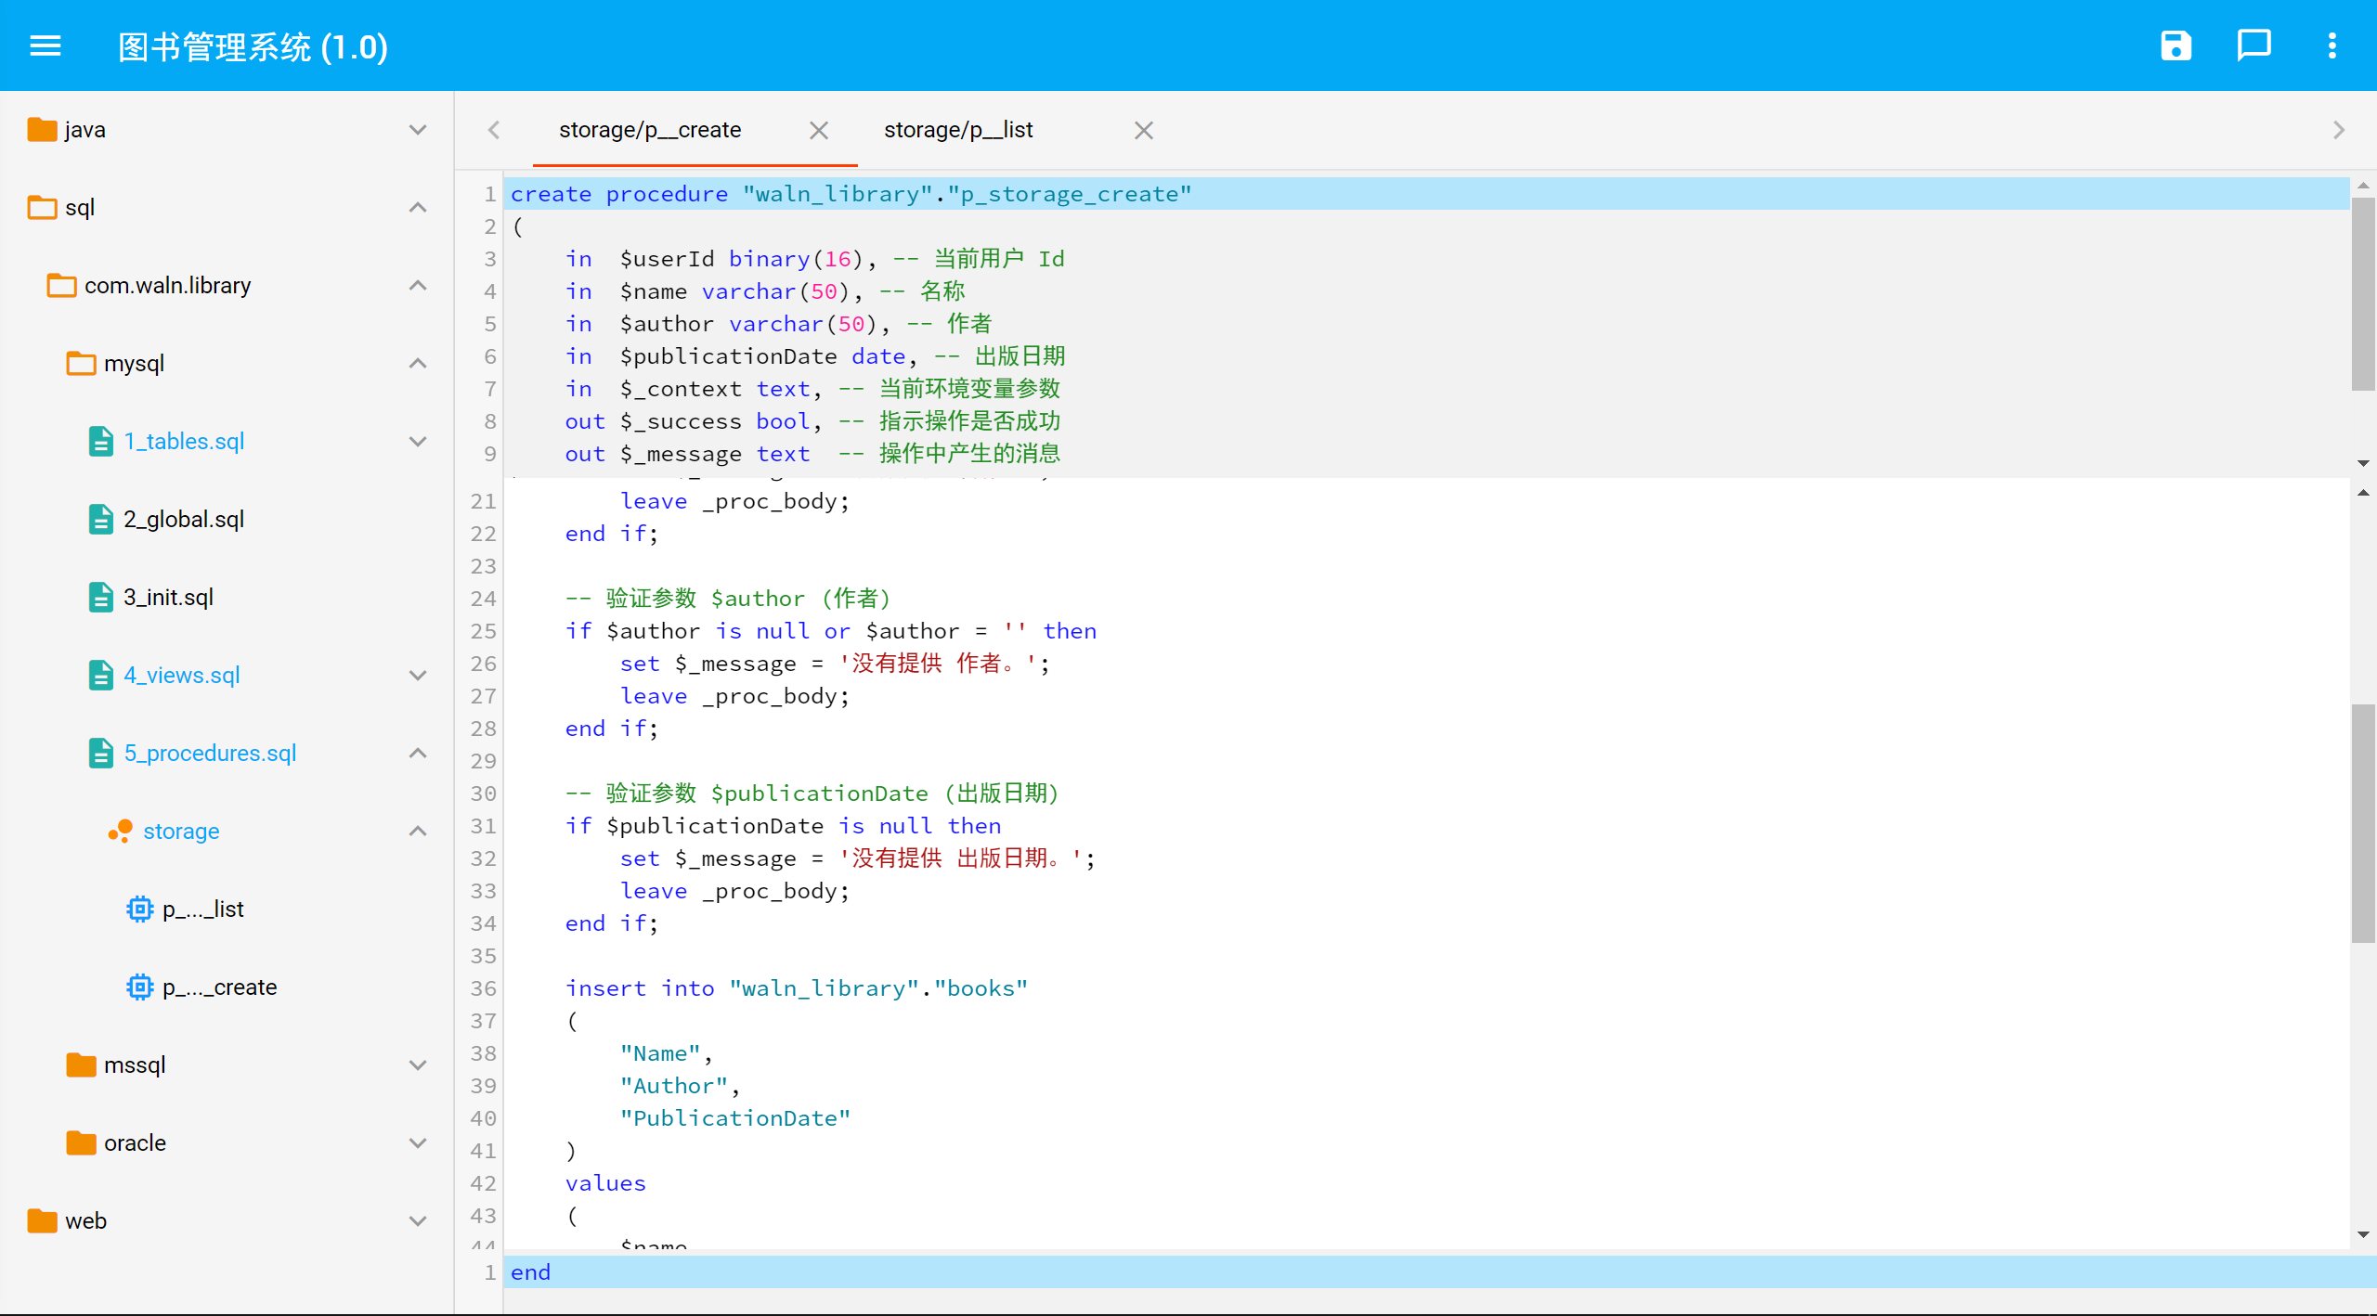Expand the java folder chevron

pos(418,130)
